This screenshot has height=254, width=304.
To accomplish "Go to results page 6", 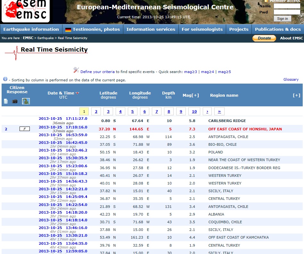I will (145, 111).
